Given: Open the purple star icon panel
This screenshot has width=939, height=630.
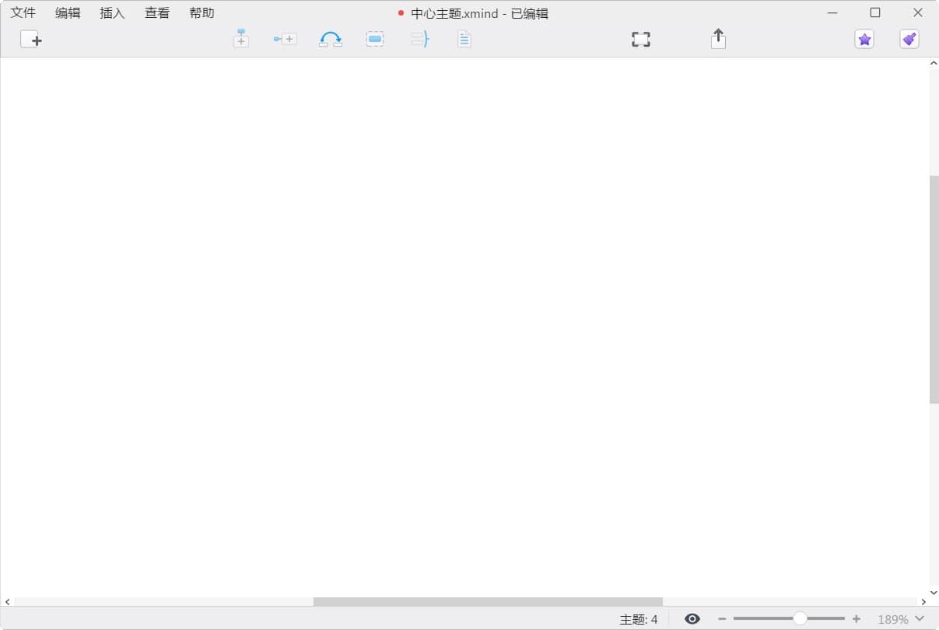Looking at the screenshot, I should pos(864,39).
